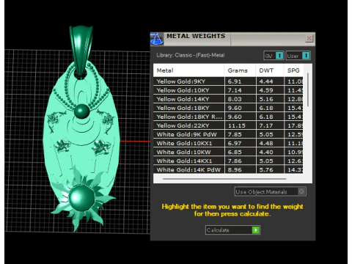Click the DWT column header

pyautogui.click(x=270, y=70)
